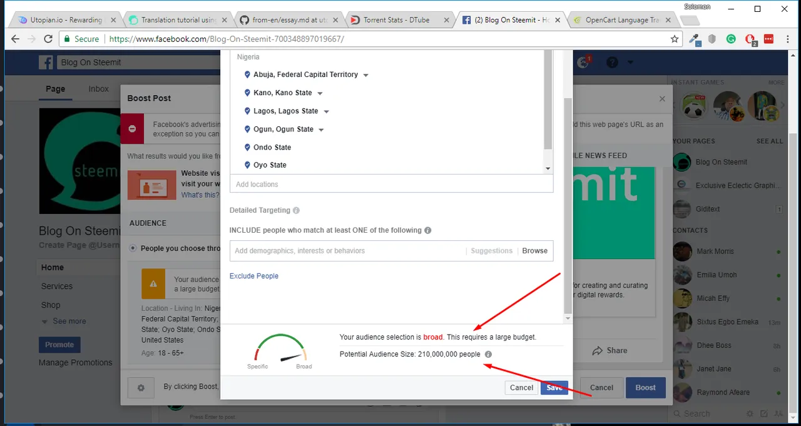The height and width of the screenshot is (426, 801).
Task: Click the Exclude People link
Action: point(254,276)
